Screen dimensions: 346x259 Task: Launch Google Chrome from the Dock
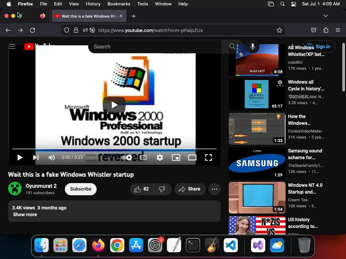coord(117,245)
